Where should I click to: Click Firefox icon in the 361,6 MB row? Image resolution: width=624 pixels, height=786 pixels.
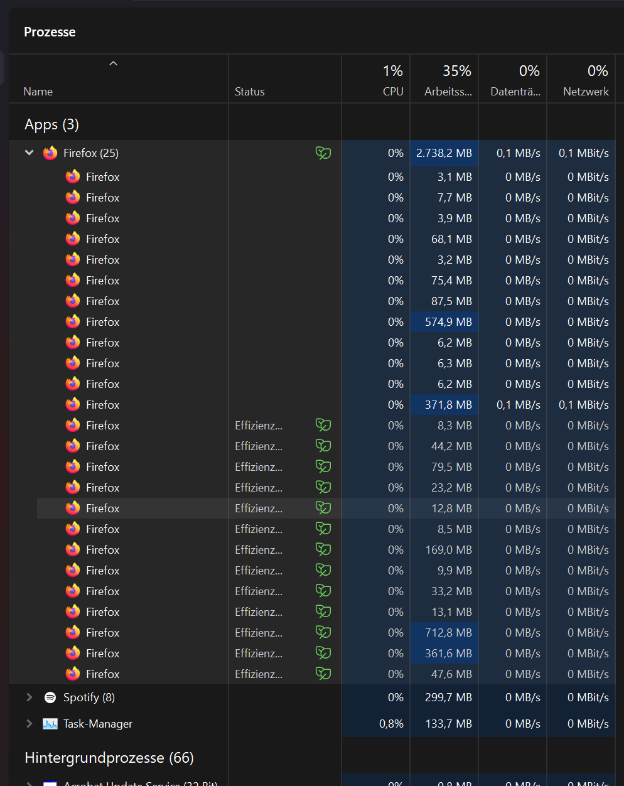tap(73, 653)
